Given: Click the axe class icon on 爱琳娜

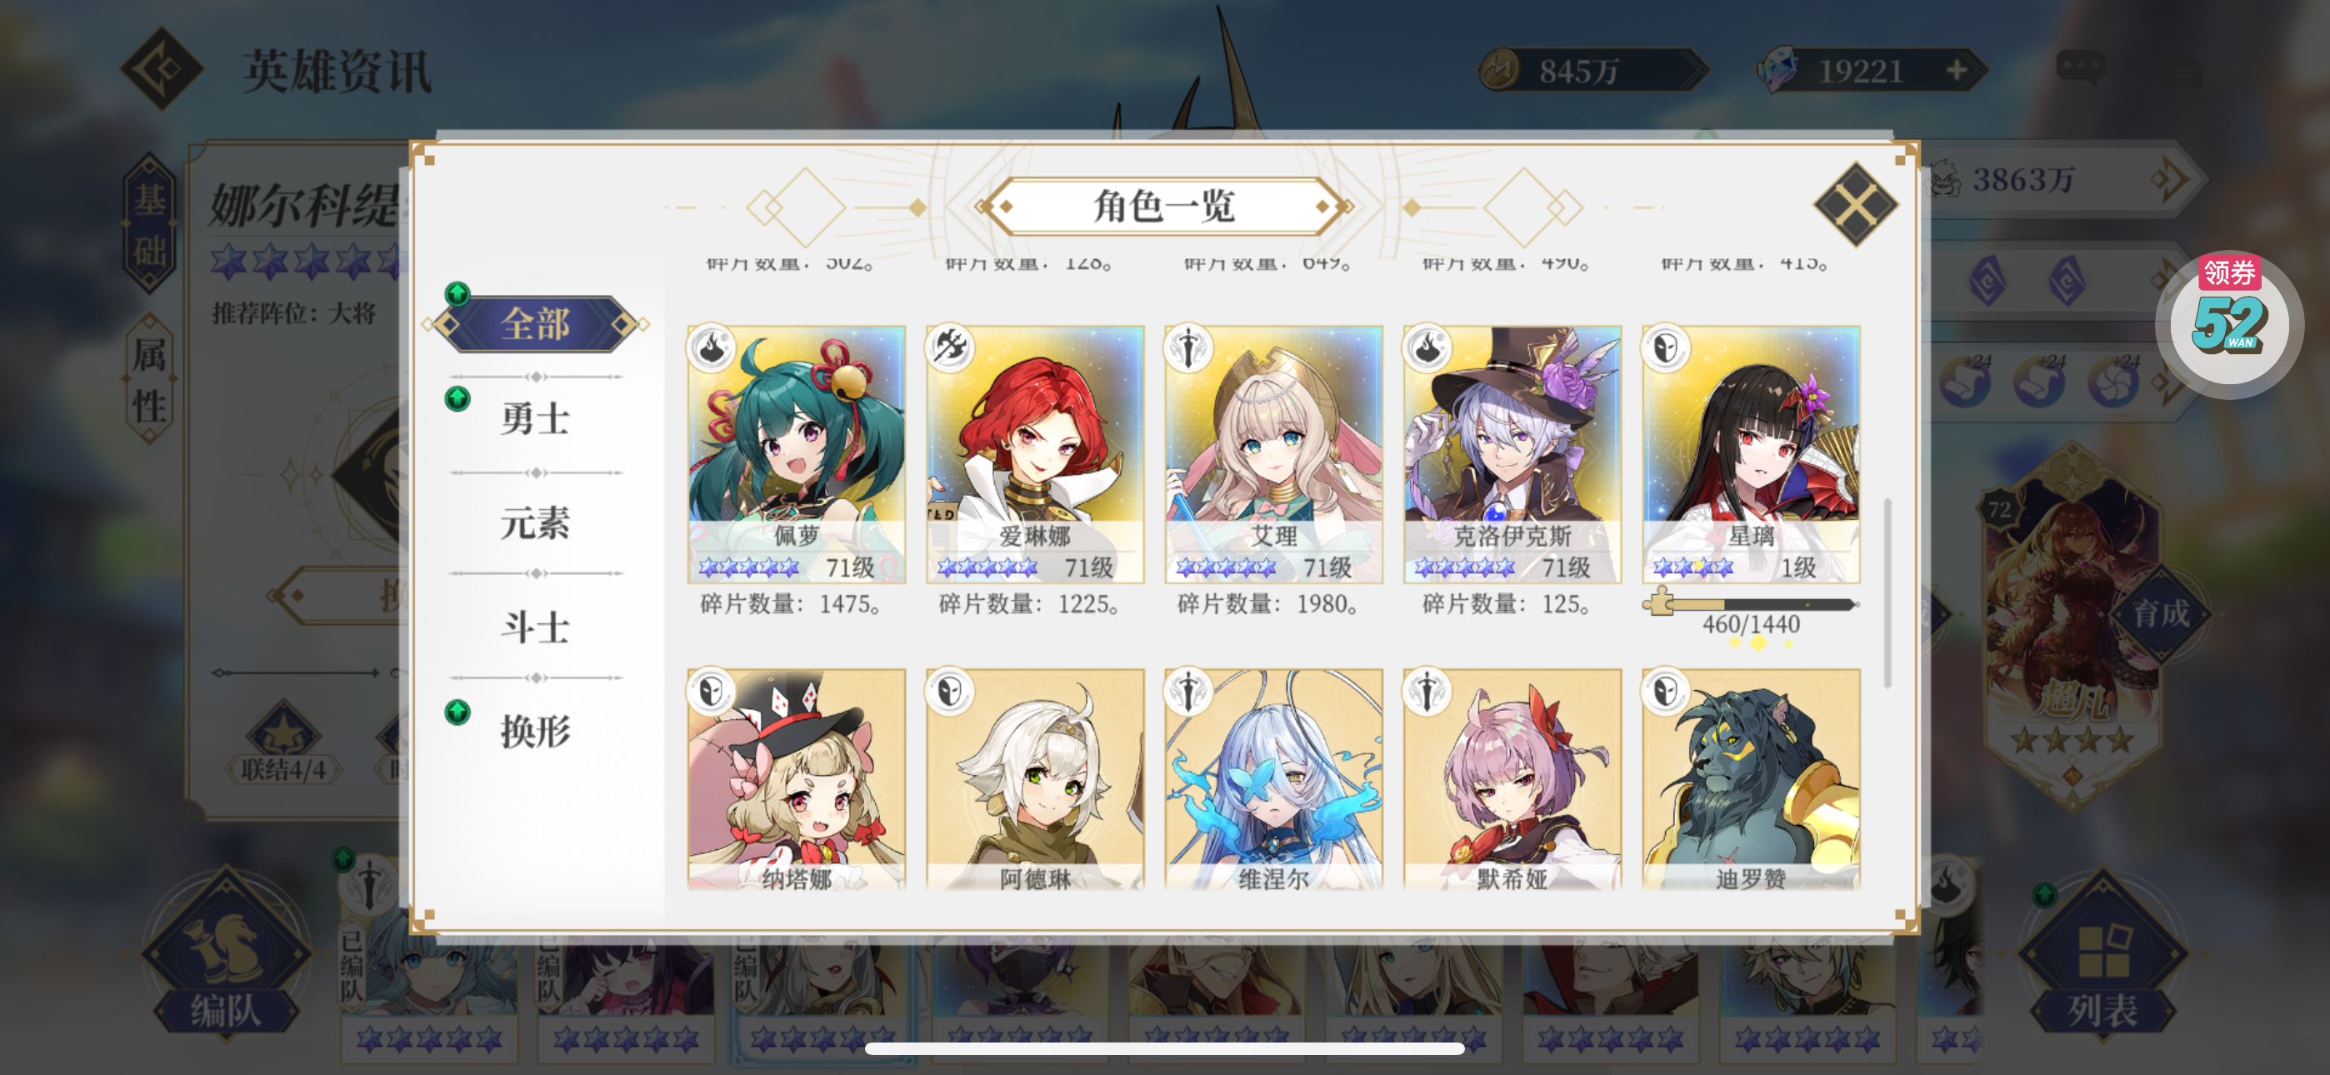Looking at the screenshot, I should (951, 348).
